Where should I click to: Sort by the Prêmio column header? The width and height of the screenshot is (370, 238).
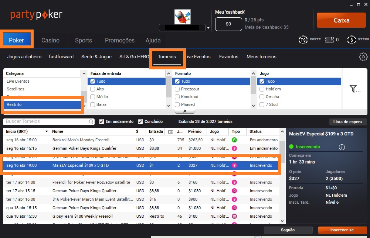(195, 131)
